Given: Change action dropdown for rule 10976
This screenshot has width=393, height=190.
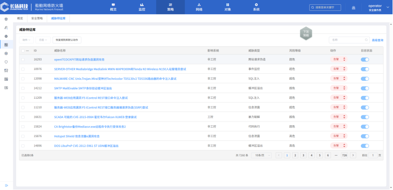Looking at the screenshot, I should point(338,69).
